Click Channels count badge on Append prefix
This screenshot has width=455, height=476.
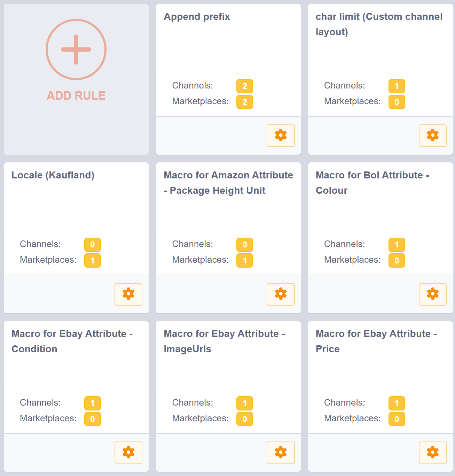[244, 86]
